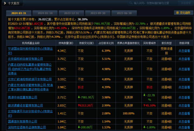This screenshot has height=131, width=194.
Task: Open 银河德睿资本管理有限公司 link
Action: point(25,105)
